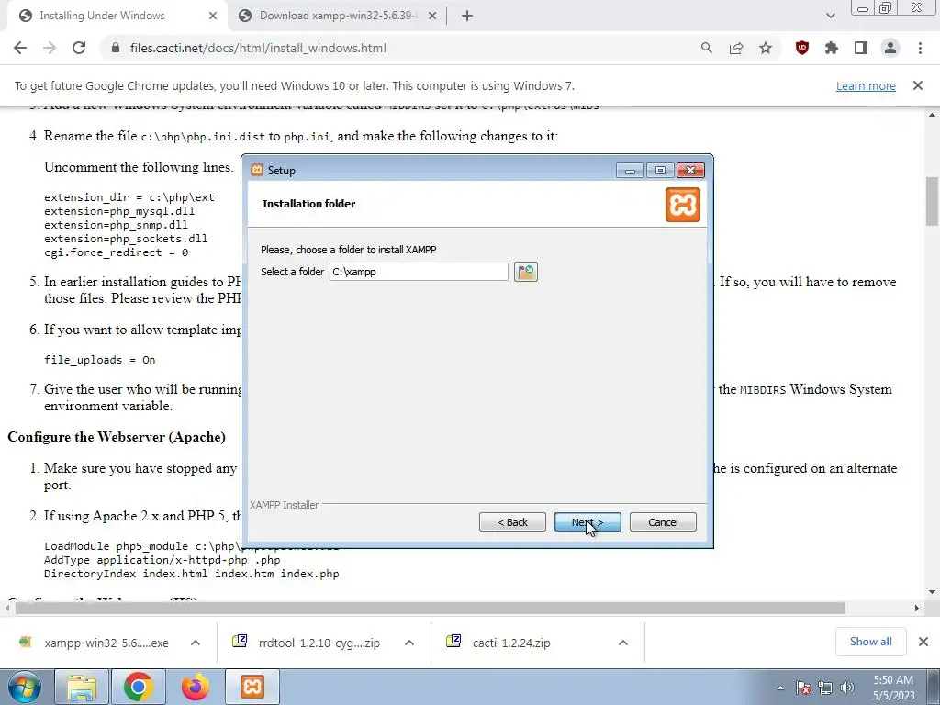The image size is (940, 705).
Task: Click the horizontal page scrollbar
Action: (x=430, y=609)
